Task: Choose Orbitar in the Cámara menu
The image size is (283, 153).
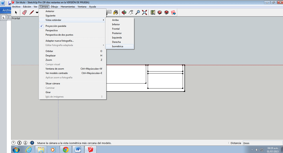Action: (x=73, y=51)
